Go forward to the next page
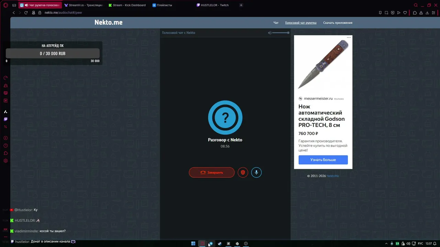This screenshot has height=247, width=440. 20,13
